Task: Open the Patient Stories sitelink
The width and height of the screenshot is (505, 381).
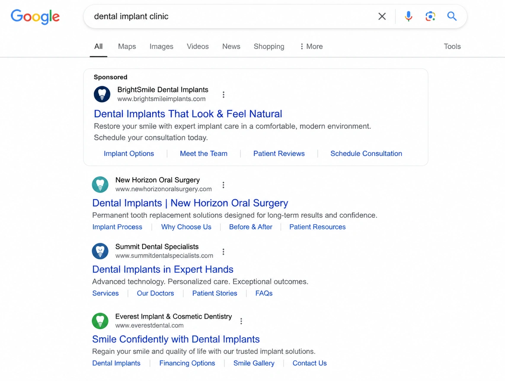Action: 214,293
